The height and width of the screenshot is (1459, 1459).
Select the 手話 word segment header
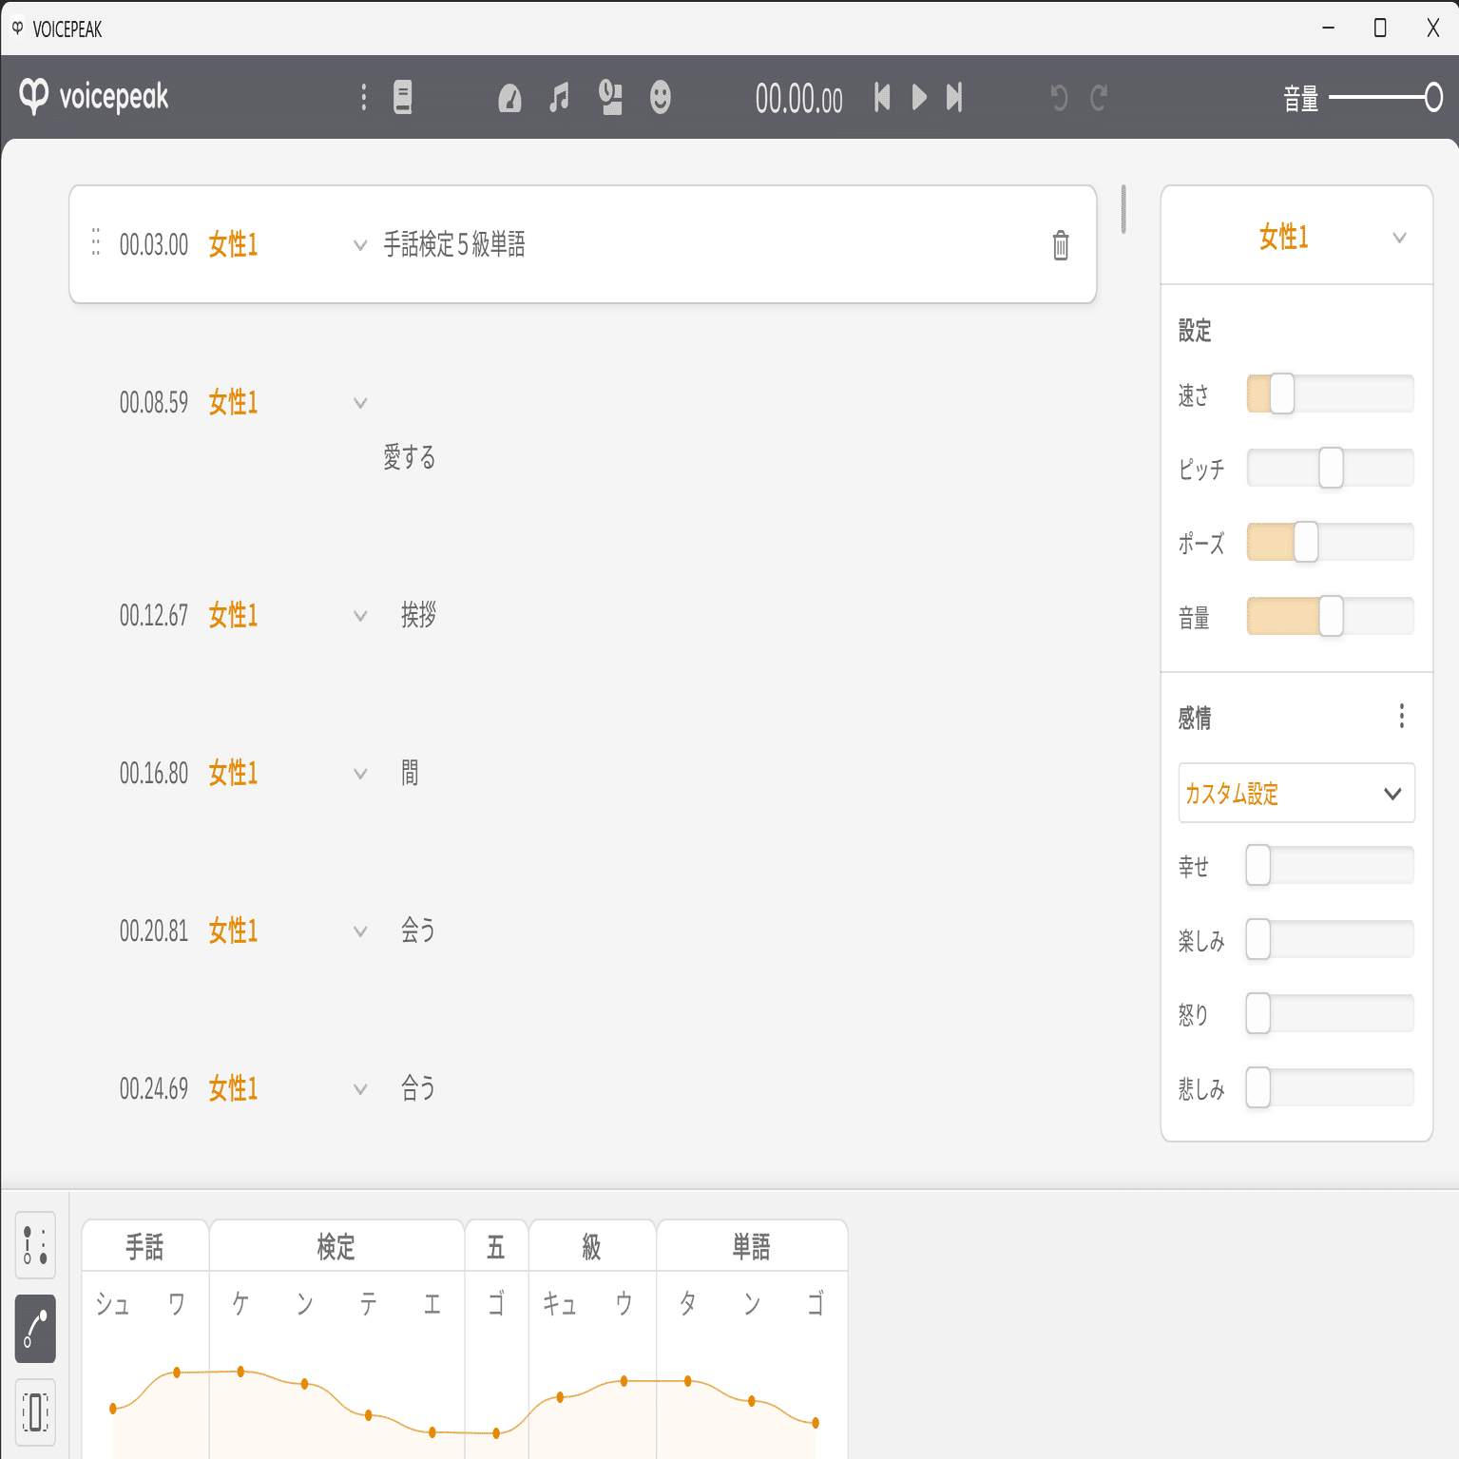pos(145,1246)
